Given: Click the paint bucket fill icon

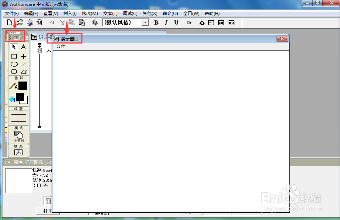Looking at the screenshot, I should (12, 98).
